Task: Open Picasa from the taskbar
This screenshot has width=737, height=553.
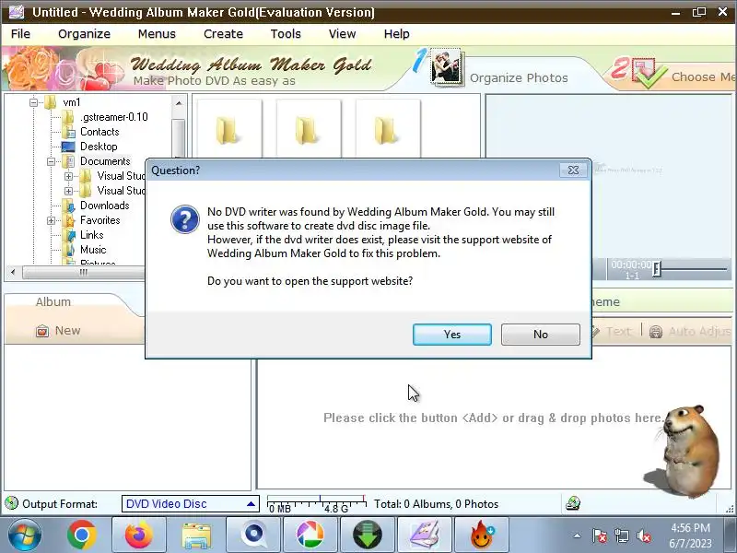Action: 310,535
